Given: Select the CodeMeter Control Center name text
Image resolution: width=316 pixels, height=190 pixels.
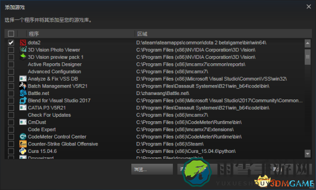Looking at the screenshot, I should click(57, 137).
